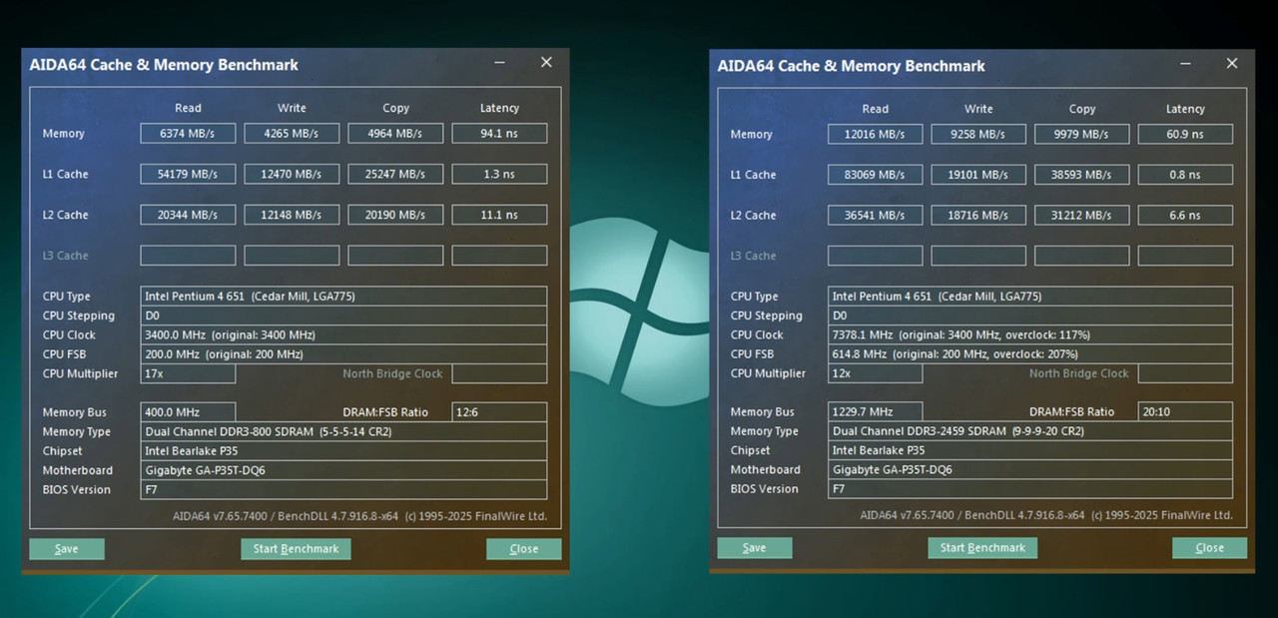Select L1 Cache Latency value 0.8 ns
This screenshot has height=618, width=1278.
click(1186, 175)
